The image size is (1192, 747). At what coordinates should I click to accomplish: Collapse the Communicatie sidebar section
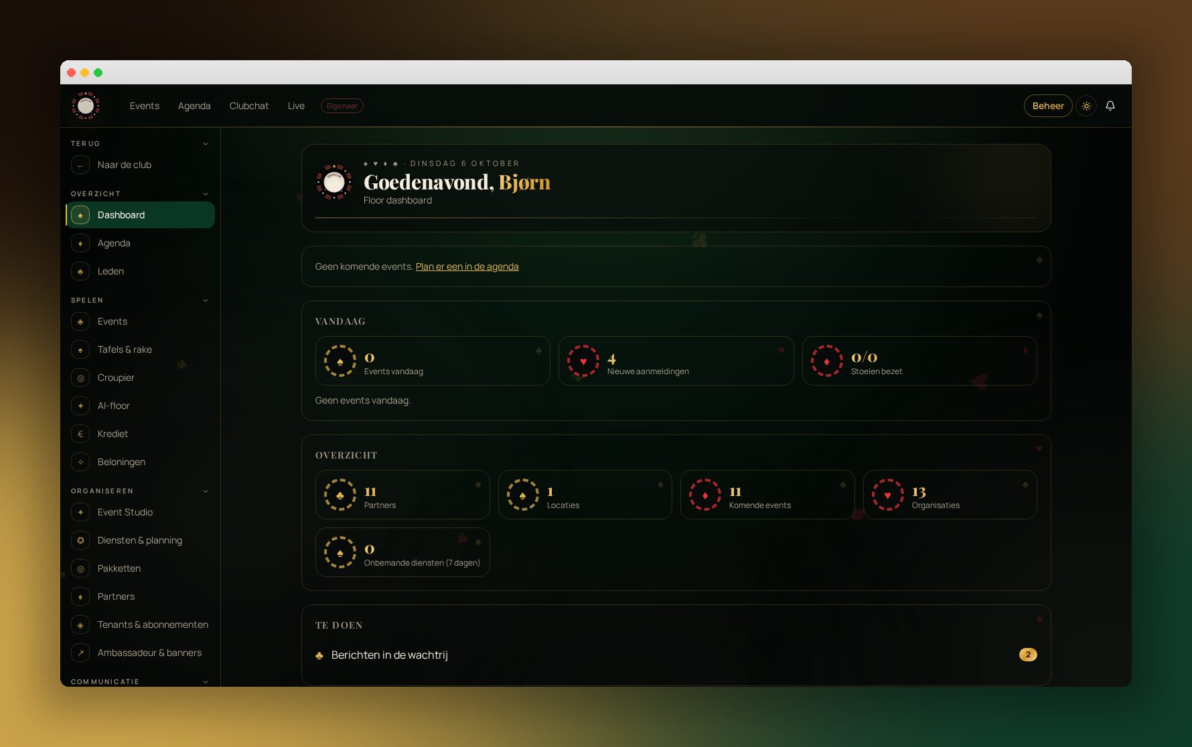pos(206,681)
